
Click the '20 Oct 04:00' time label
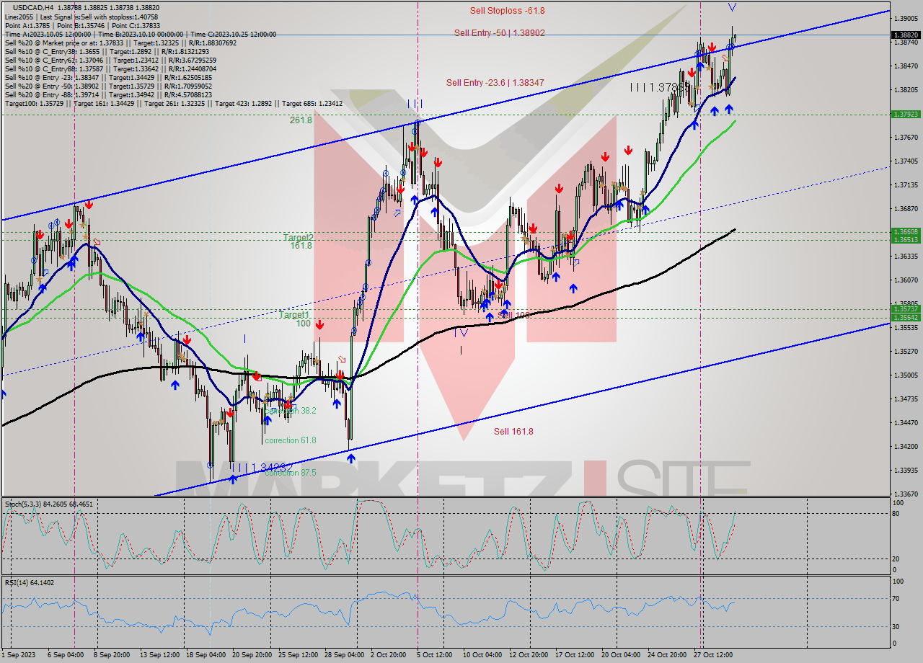coord(620,655)
